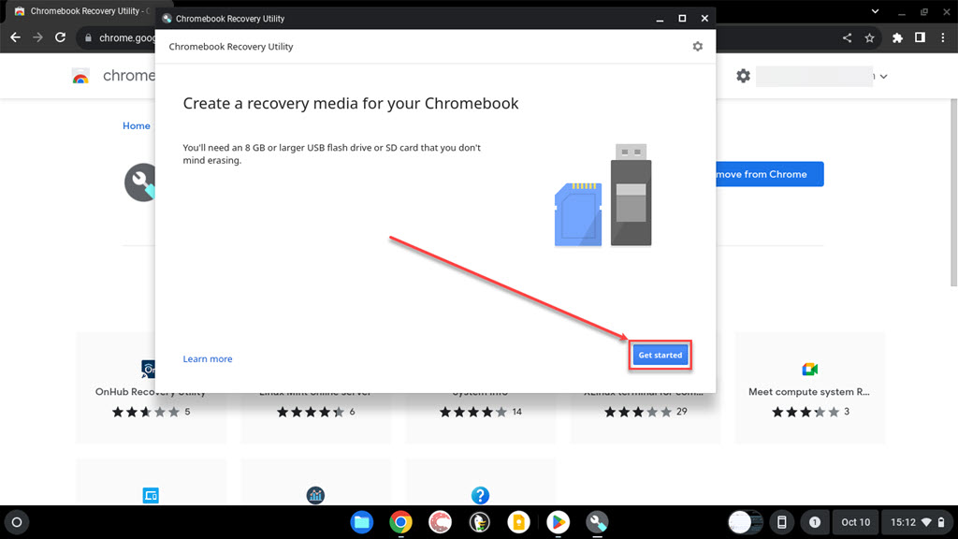Click the site lock icon

pos(88,37)
